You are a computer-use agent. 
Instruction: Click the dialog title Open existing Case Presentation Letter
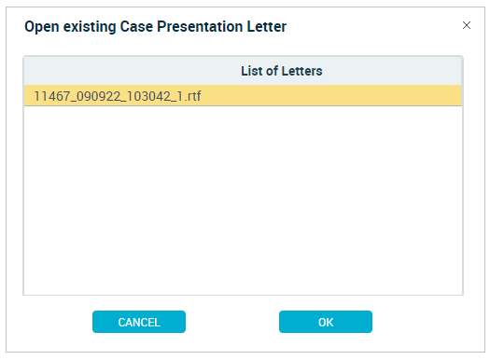[x=155, y=26]
